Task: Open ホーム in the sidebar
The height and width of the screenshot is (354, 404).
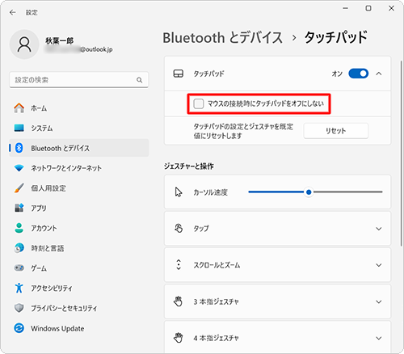Action: pyautogui.click(x=79, y=108)
